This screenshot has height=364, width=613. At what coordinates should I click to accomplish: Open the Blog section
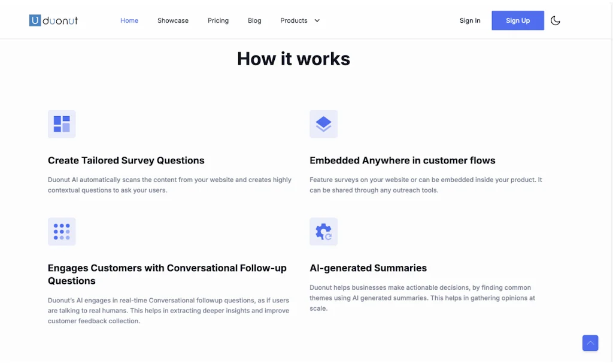pos(254,20)
